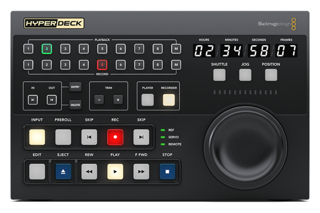Viewport: 320px width, 213px height.
Task: Click the SERVO status LED
Action: pyautogui.click(x=163, y=137)
